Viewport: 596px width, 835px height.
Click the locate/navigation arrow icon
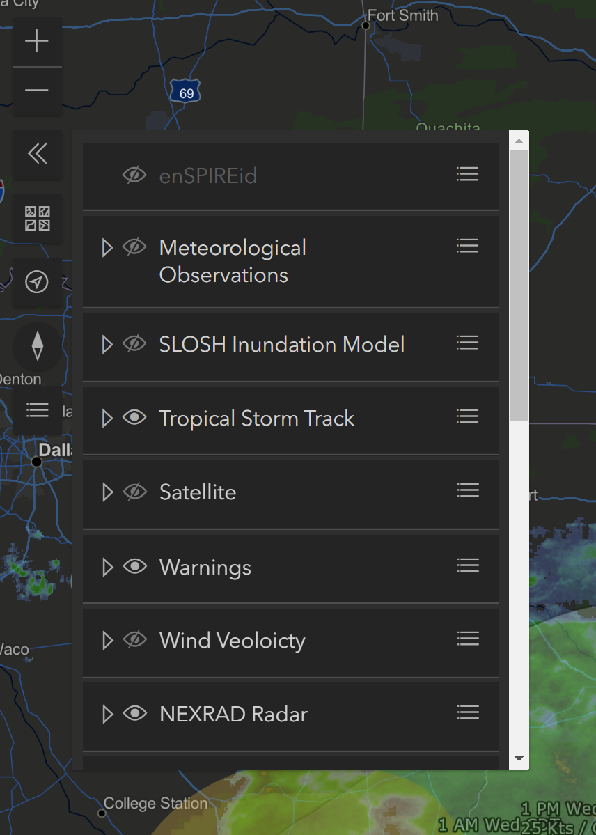(x=37, y=283)
